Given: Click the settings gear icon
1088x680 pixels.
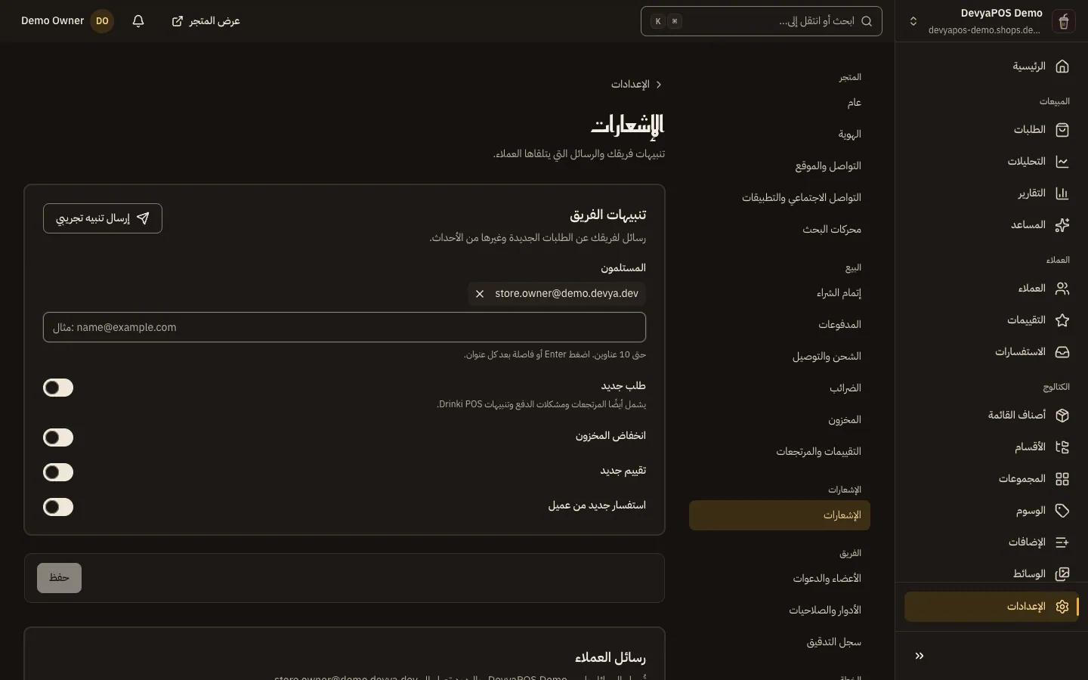Looking at the screenshot, I should 1062,607.
